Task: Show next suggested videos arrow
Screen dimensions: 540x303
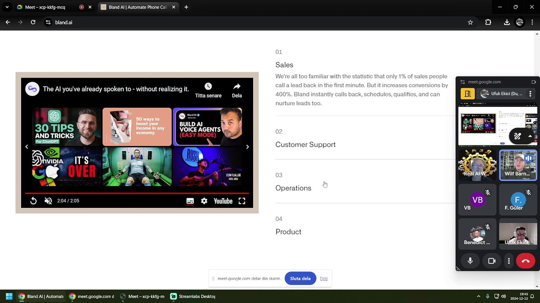Action: [247, 146]
